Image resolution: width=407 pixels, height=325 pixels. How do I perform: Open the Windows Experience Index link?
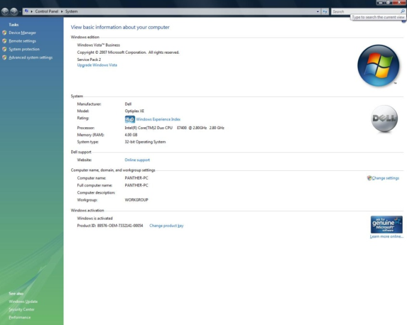[158, 119]
